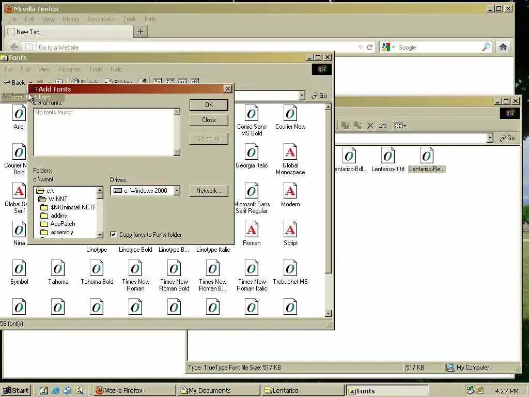
Task: Click Go in the Lentariso window
Action: point(507,138)
